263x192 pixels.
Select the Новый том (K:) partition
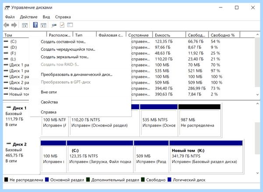(206, 156)
